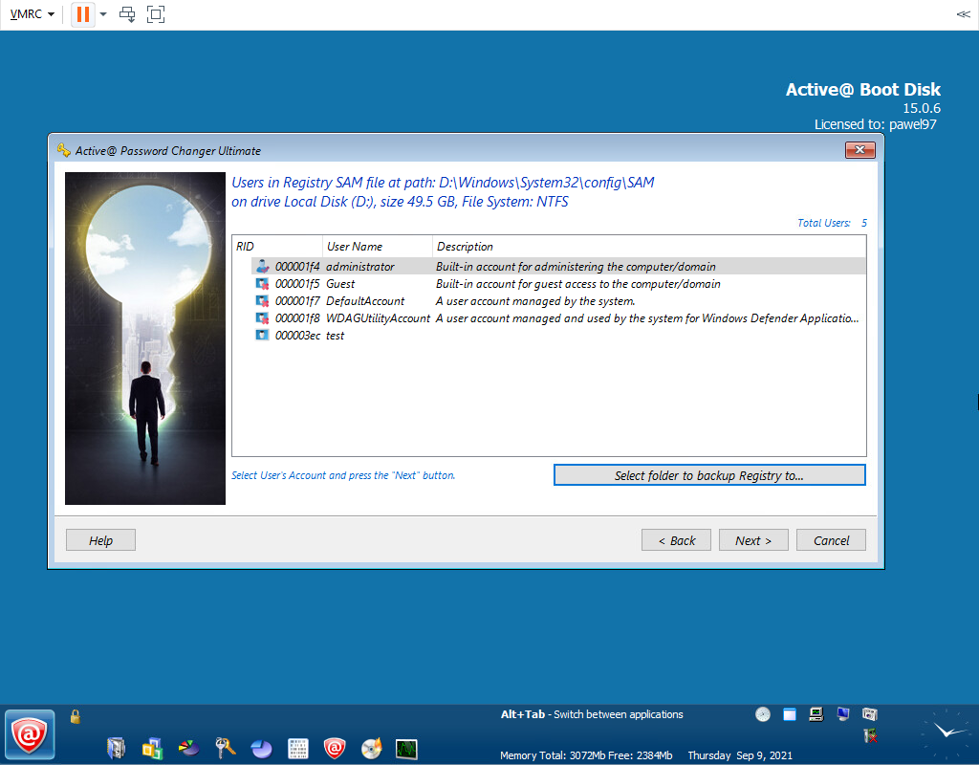Open the VMRC dropdown menu
979x765 pixels.
tap(32, 13)
